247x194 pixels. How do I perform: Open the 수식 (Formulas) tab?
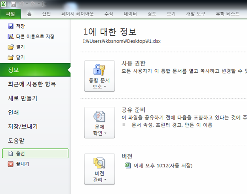(x=109, y=14)
